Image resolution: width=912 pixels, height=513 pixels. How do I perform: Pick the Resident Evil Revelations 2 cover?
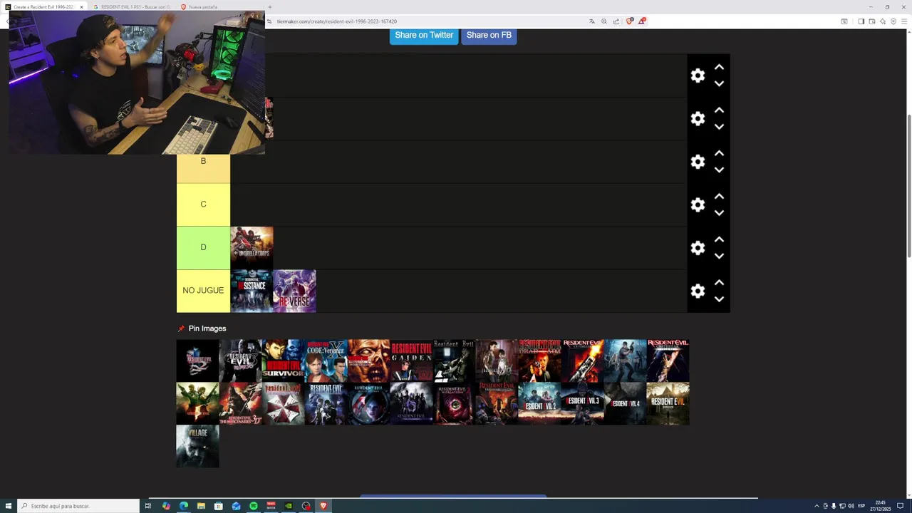tap(454, 404)
